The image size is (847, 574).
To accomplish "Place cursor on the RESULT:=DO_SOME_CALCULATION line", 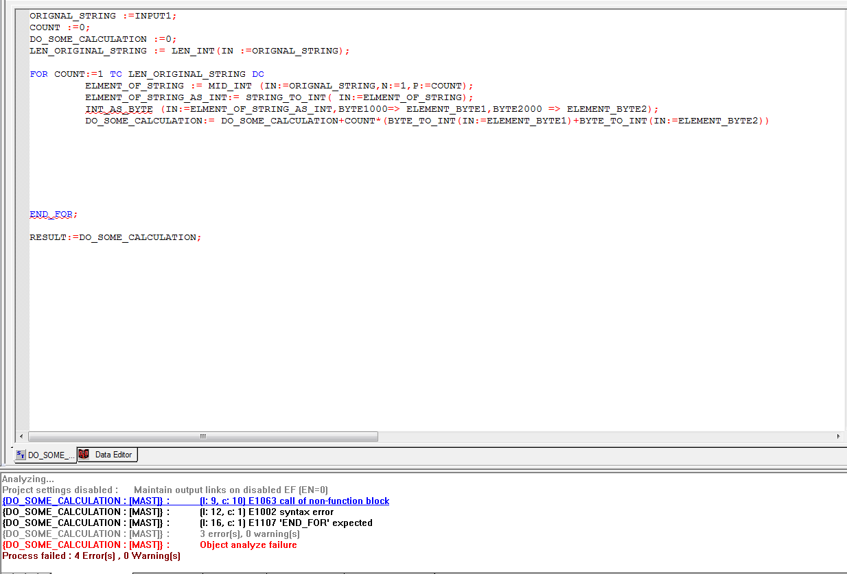I will point(115,237).
